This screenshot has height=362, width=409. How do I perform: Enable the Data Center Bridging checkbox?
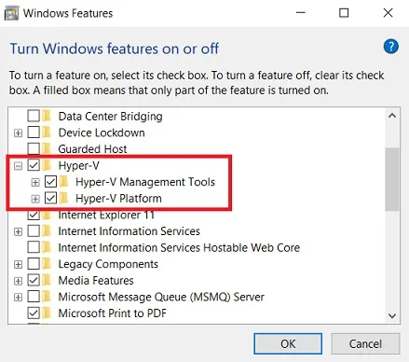(x=34, y=116)
